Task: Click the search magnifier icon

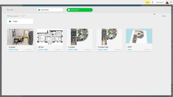Action: tap(8, 10)
